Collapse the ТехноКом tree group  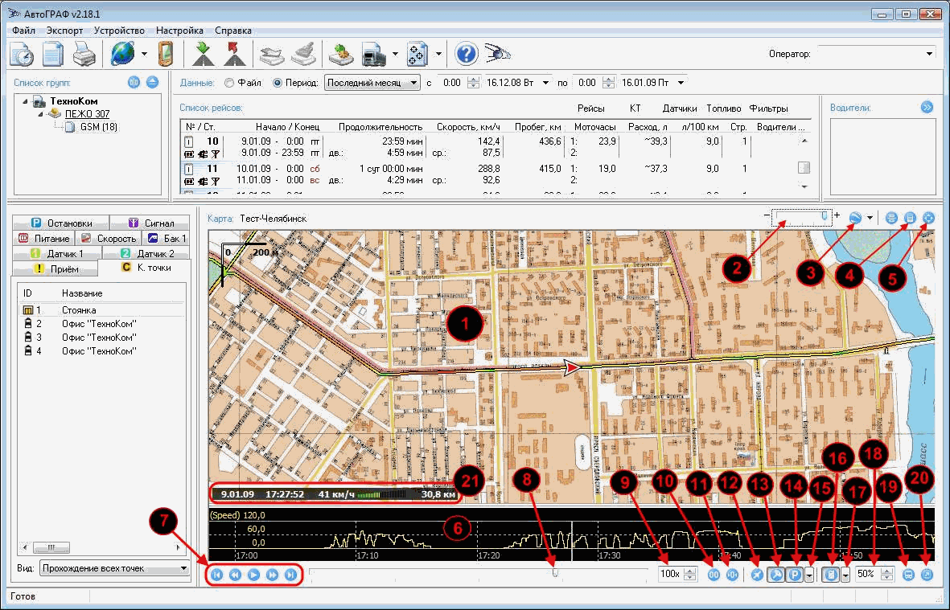26,102
